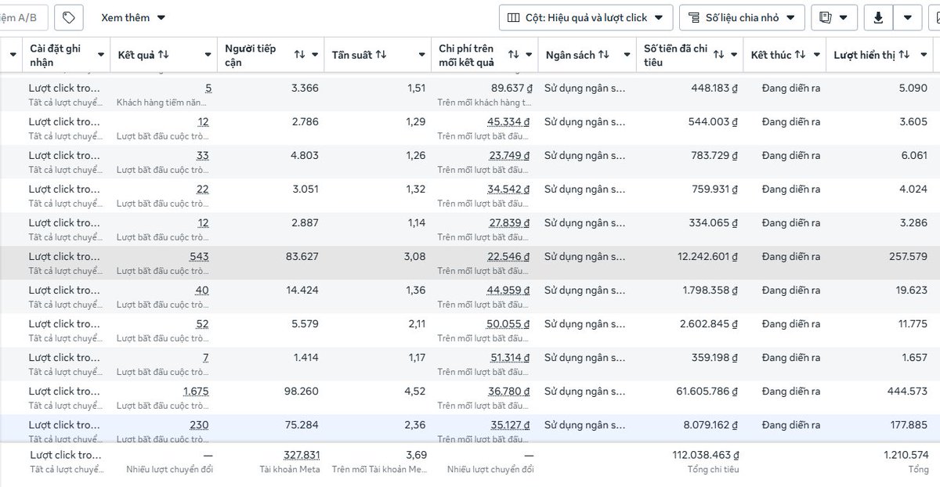Open the Tần suất column dropdown arrow
This screenshot has width=940, height=487.
[421, 55]
